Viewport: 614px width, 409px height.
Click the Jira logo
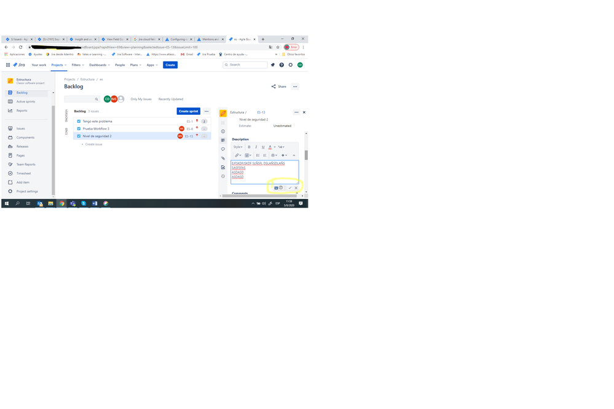(19, 65)
